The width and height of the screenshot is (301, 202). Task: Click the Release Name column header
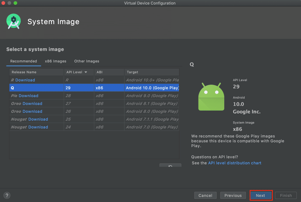tap(24, 72)
